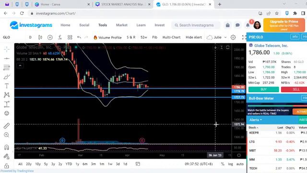Select the Text annotation tool
Screen dimensions: 307x173
(7, 86)
